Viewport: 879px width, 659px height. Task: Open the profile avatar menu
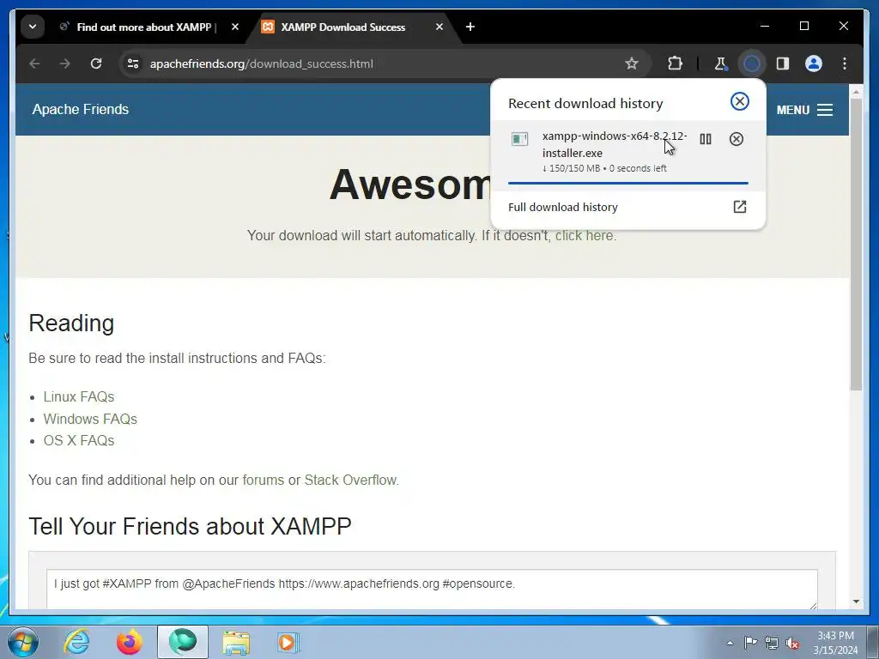(814, 63)
